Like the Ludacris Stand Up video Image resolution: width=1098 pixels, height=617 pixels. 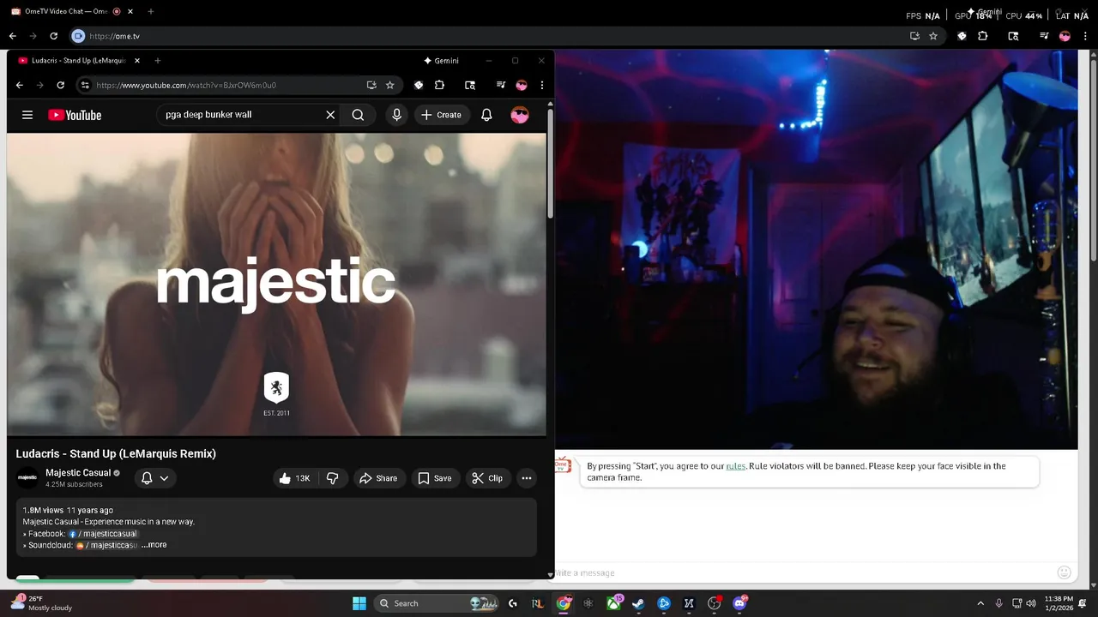coord(294,478)
